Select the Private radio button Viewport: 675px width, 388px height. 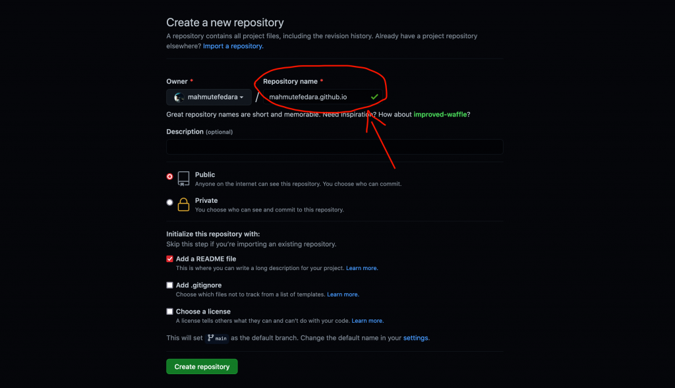pyautogui.click(x=169, y=202)
